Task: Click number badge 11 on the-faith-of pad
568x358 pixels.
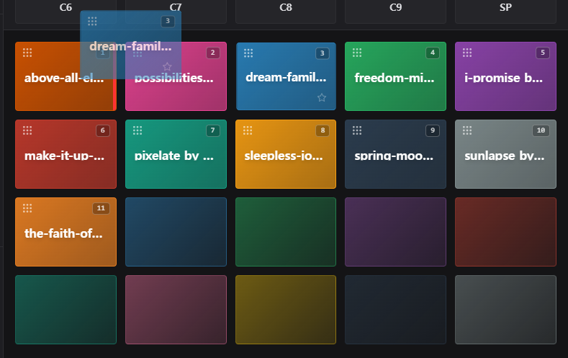Action: click(x=101, y=208)
